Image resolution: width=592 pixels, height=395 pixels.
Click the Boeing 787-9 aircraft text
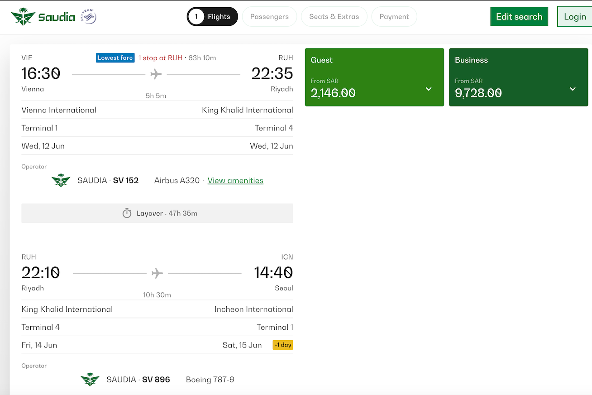coord(210,380)
